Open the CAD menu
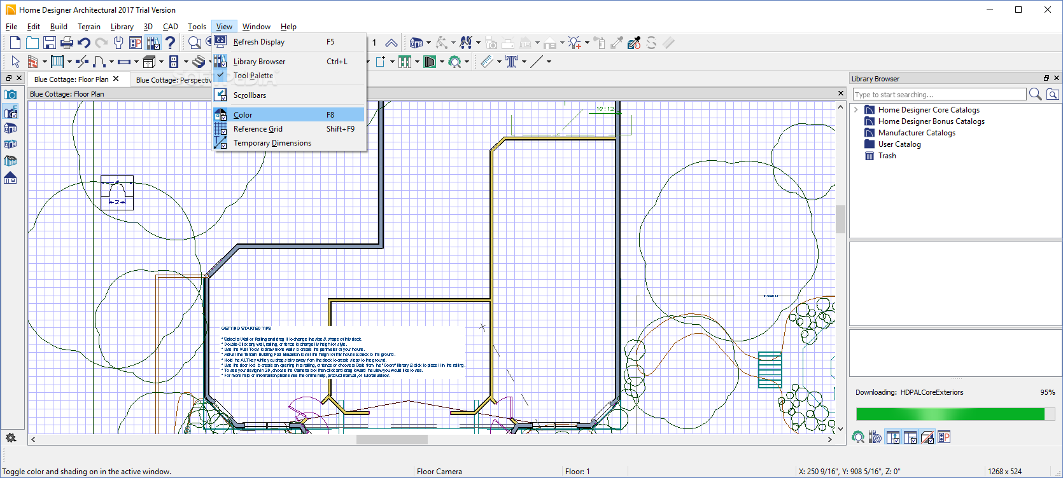 [x=171, y=27]
